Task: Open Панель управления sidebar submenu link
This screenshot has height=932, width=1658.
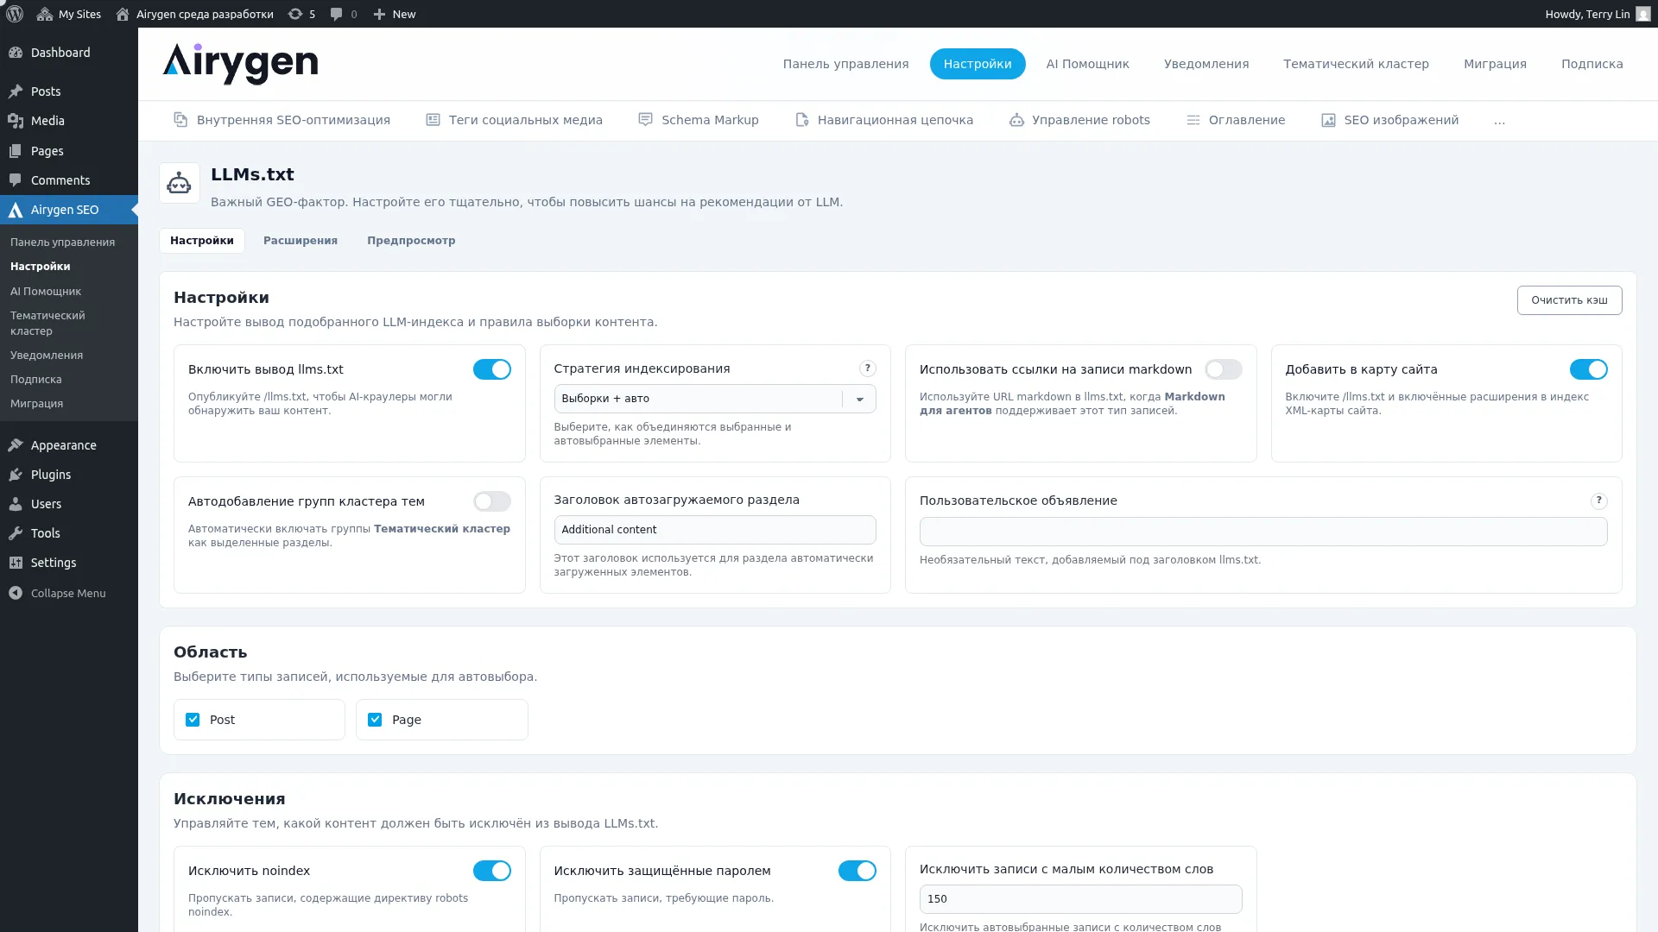Action: coord(62,242)
